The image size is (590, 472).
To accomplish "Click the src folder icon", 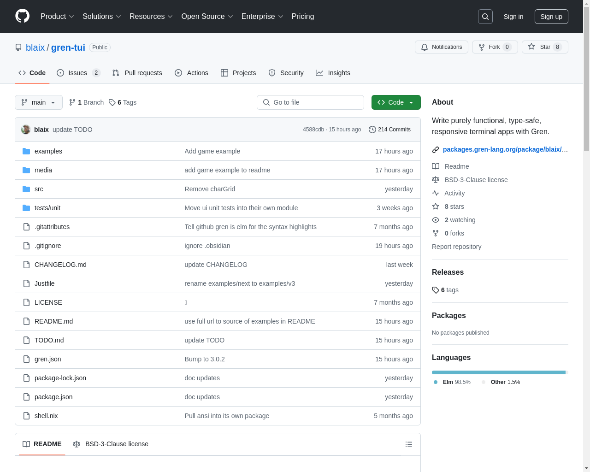I will [26, 189].
